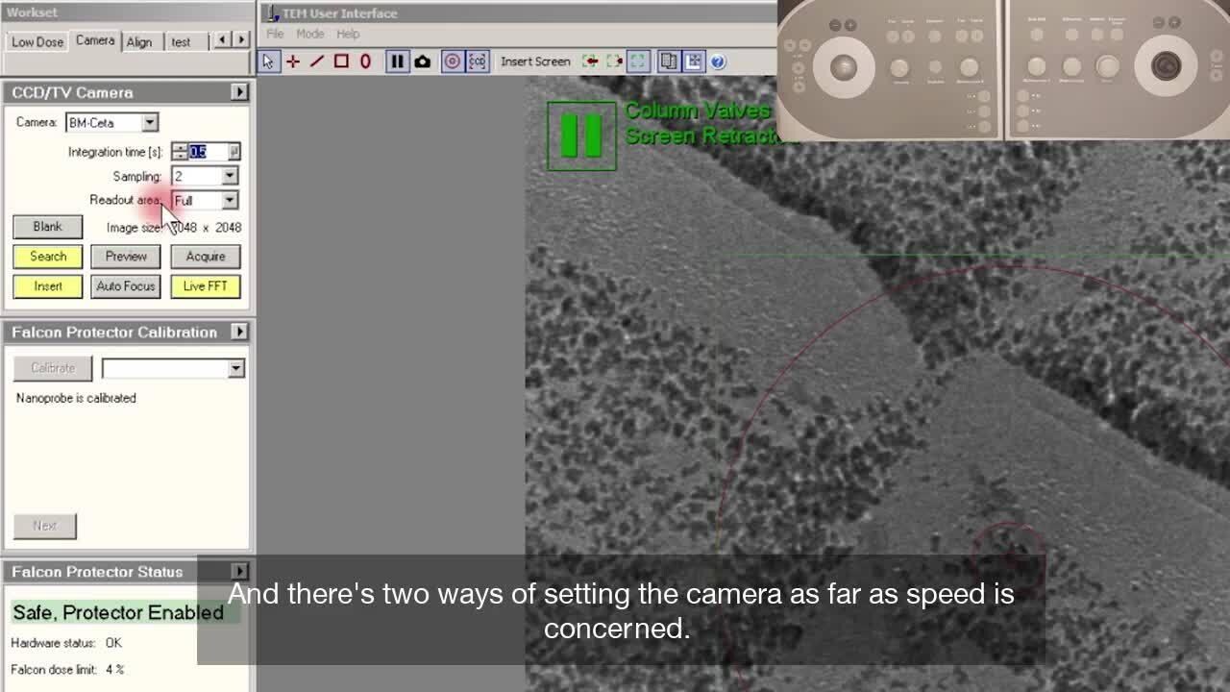Click the Acquire button
The height and width of the screenshot is (692, 1230).
(x=206, y=257)
